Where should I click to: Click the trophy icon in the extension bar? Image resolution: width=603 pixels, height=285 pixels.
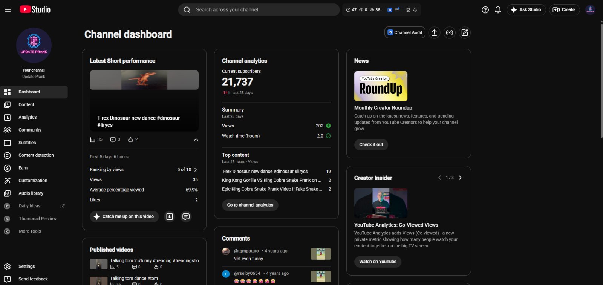pos(408,10)
